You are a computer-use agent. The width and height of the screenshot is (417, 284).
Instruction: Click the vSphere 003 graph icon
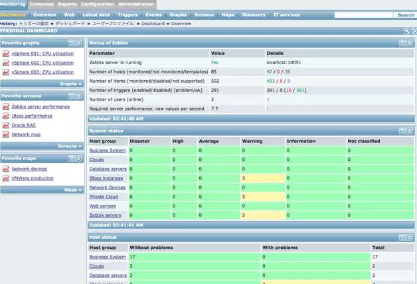coord(6,72)
